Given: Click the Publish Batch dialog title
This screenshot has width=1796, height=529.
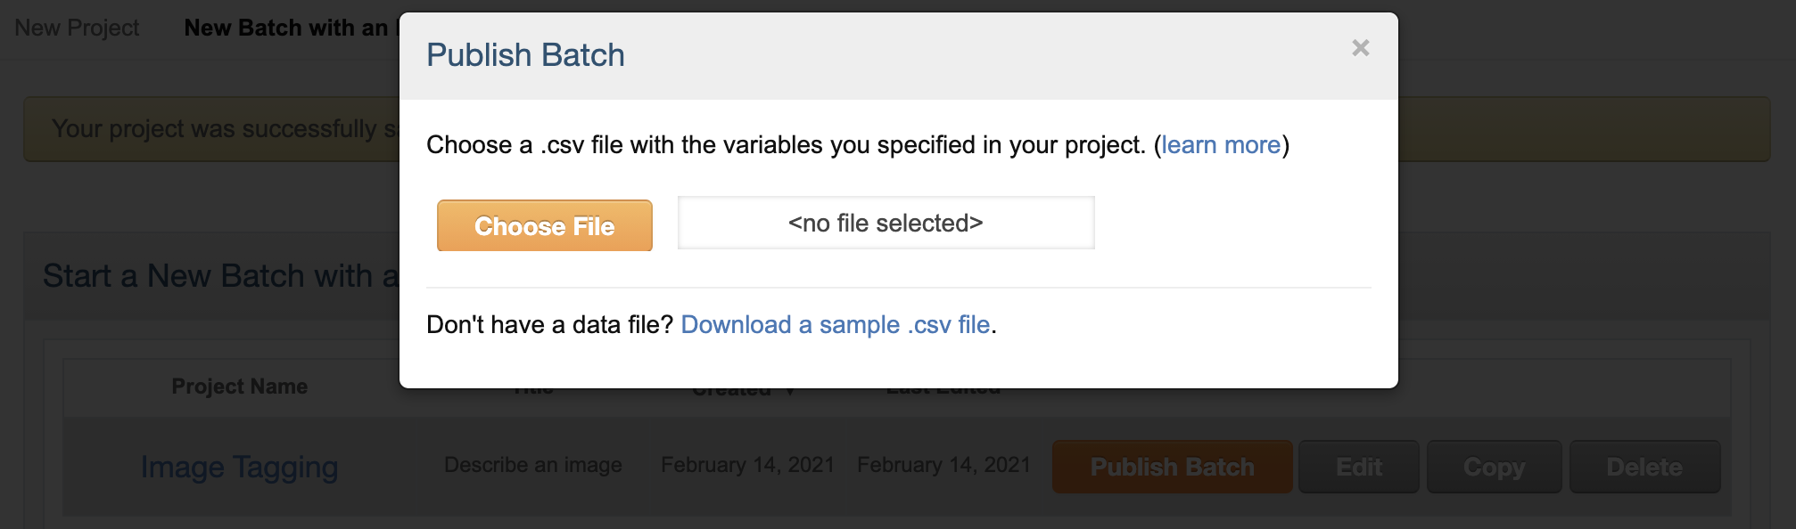Looking at the screenshot, I should point(525,55).
